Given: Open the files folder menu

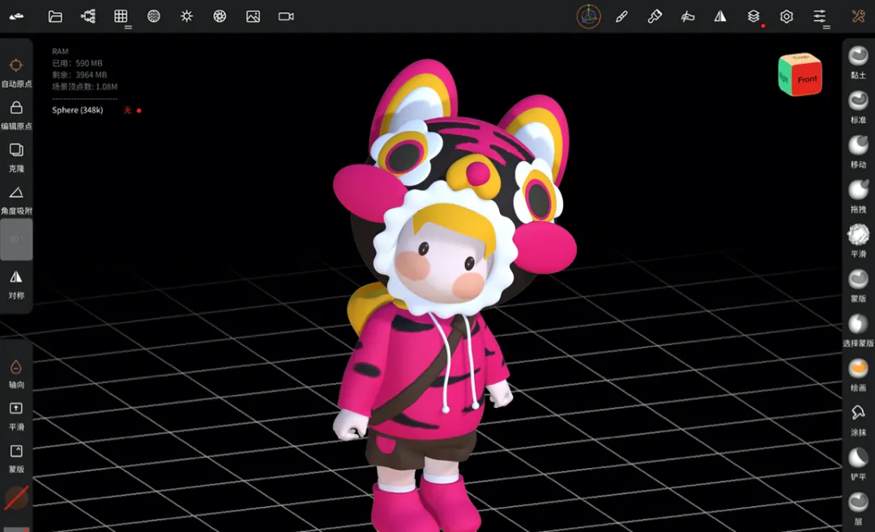Looking at the screenshot, I should pos(55,16).
